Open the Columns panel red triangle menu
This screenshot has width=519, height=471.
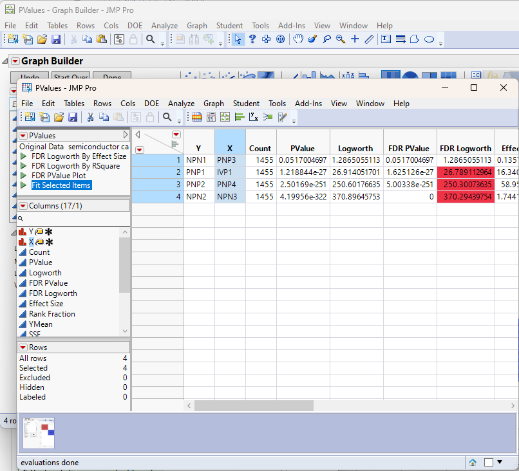[x=23, y=206]
